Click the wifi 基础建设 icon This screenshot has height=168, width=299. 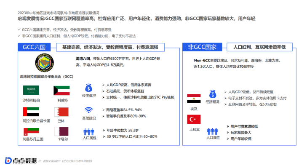[89, 110]
